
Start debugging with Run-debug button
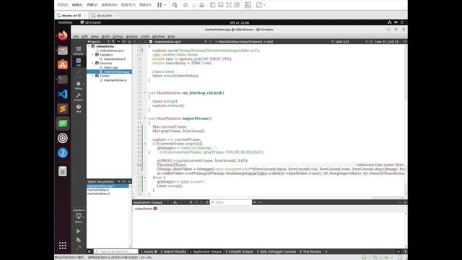(x=79, y=240)
